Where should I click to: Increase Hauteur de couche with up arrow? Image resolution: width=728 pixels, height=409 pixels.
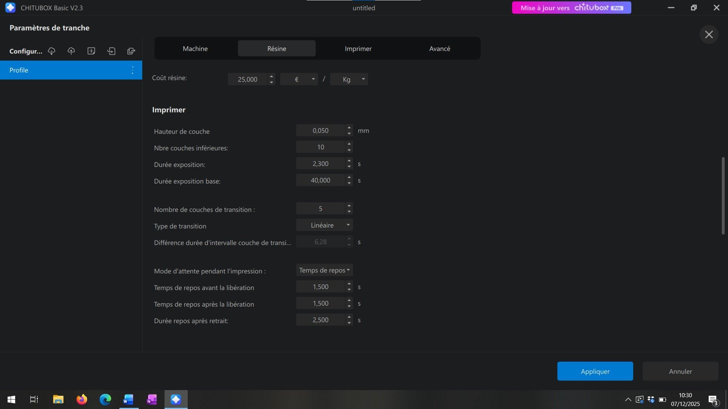point(349,128)
